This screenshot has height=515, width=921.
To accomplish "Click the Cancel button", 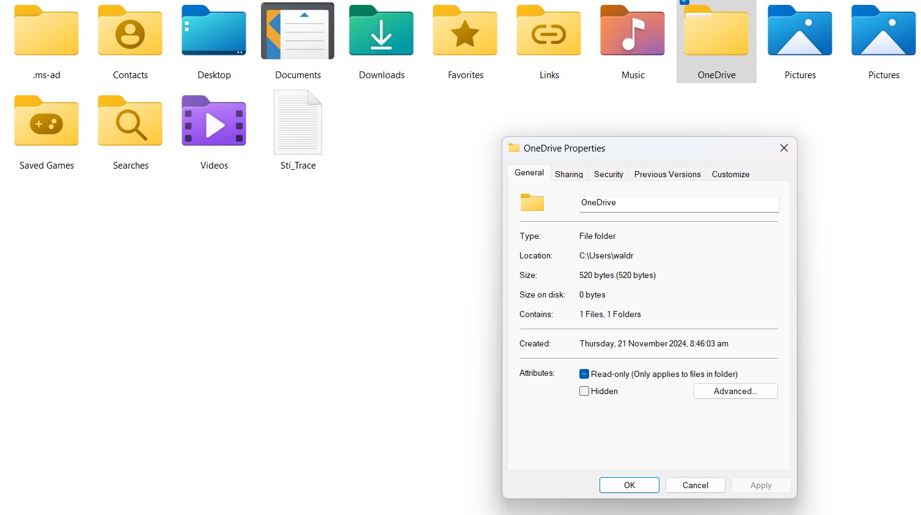I will tap(695, 485).
